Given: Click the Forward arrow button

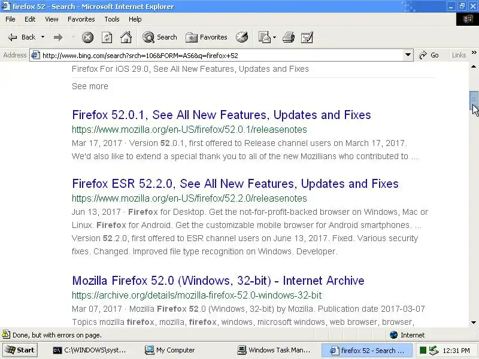Looking at the screenshot, I should coord(58,37).
